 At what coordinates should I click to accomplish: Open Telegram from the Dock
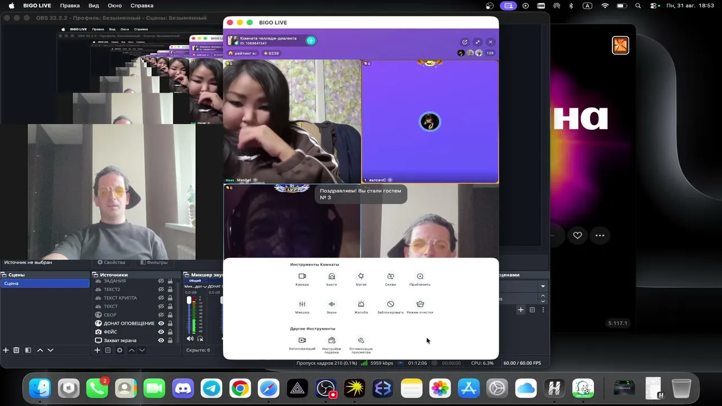(x=212, y=389)
